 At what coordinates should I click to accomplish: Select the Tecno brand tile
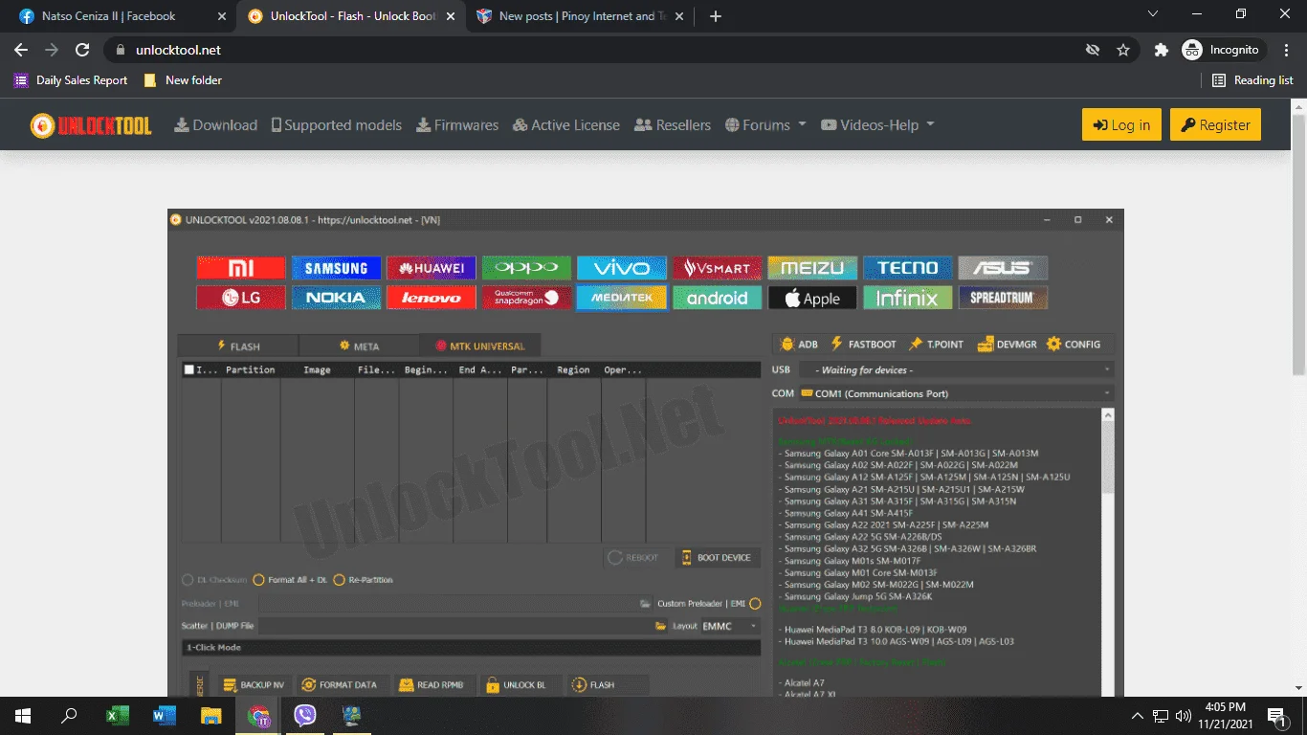click(908, 268)
